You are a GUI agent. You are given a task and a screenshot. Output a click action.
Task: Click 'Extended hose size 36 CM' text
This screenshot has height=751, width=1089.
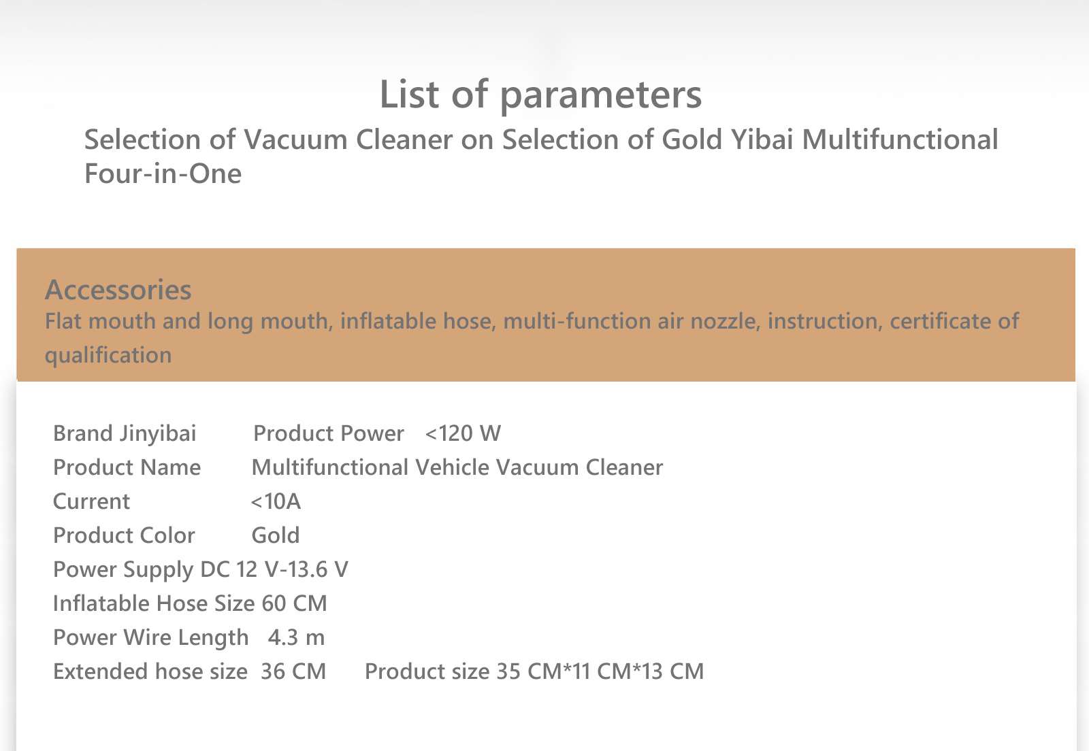point(190,671)
